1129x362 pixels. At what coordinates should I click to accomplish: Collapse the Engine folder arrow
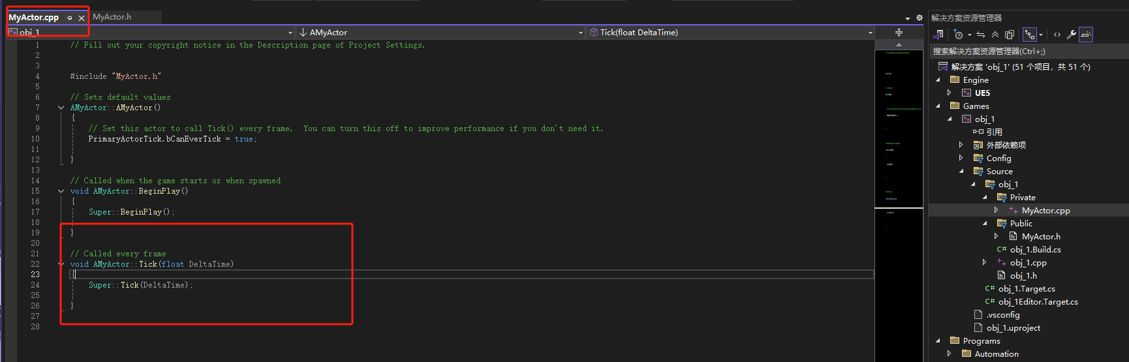point(938,80)
